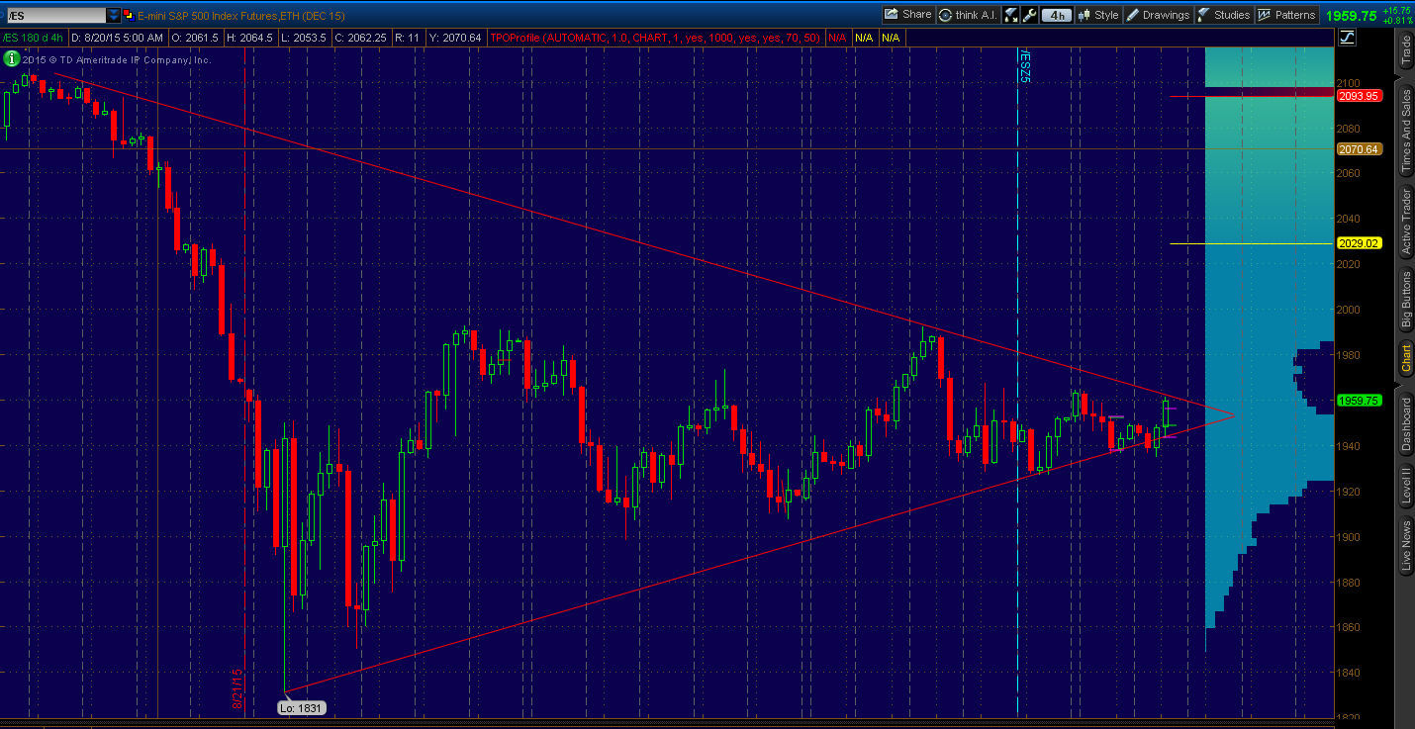Select the Chart side tab
This screenshot has width=1415, height=729.
click(1405, 358)
